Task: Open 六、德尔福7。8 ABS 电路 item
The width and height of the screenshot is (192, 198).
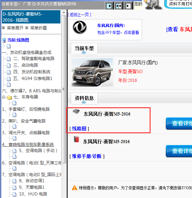Action: [x=32, y=91]
